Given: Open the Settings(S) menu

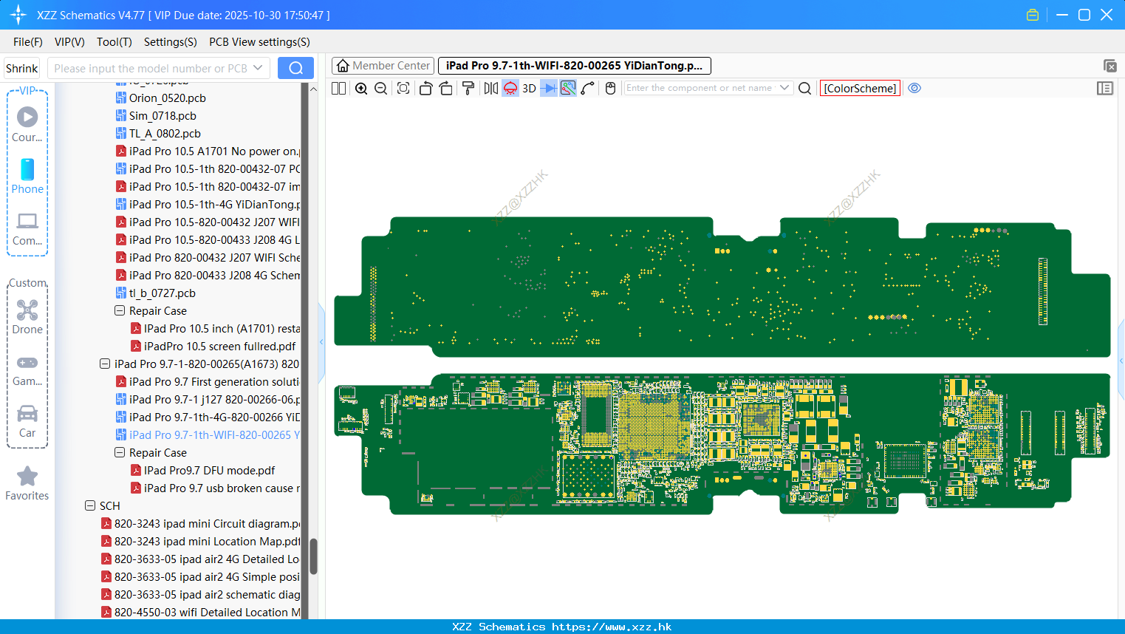Looking at the screenshot, I should pos(171,42).
